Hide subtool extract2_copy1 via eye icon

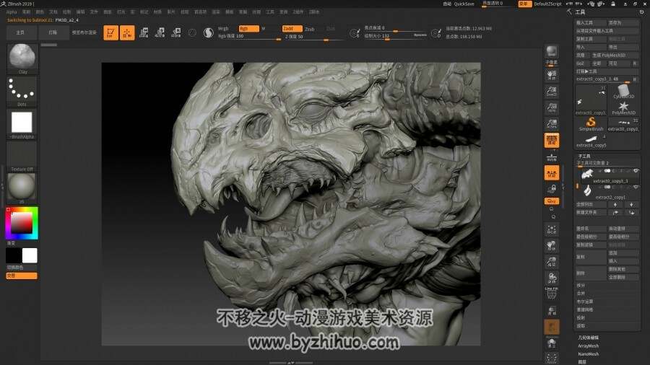[636, 187]
